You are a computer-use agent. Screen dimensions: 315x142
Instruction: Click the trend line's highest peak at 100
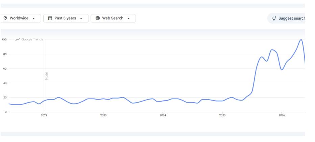click(301, 40)
